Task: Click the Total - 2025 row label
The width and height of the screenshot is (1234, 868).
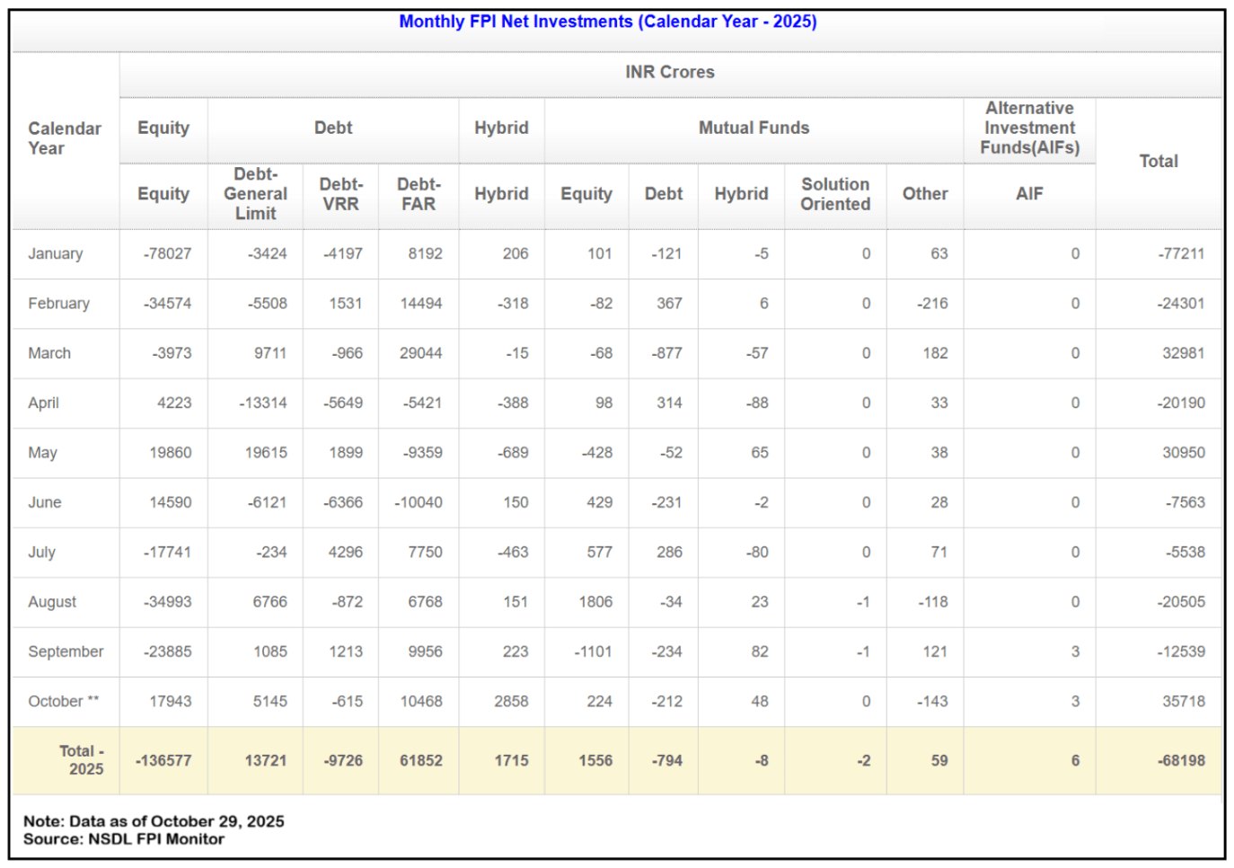Action: [x=82, y=760]
